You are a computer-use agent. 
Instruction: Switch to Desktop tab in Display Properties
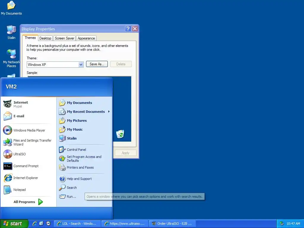(45, 38)
